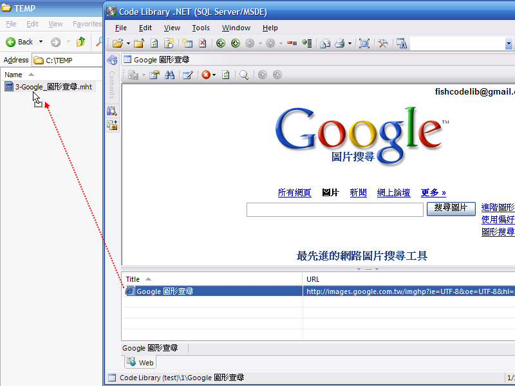Sort by Name column in TEMP window
The width and height of the screenshot is (515, 386).
[52, 75]
